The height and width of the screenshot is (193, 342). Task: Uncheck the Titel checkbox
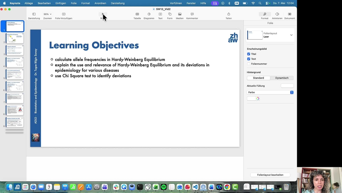[248, 54]
